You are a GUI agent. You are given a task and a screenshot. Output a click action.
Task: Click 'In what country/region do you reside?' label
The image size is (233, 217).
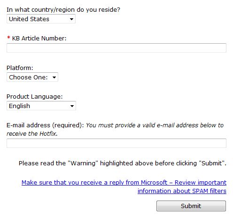(x=63, y=10)
